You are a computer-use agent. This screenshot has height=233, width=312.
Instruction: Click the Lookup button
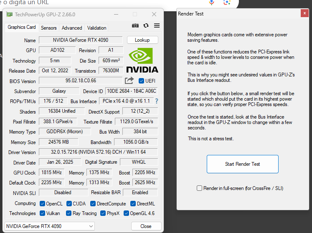(x=142, y=40)
